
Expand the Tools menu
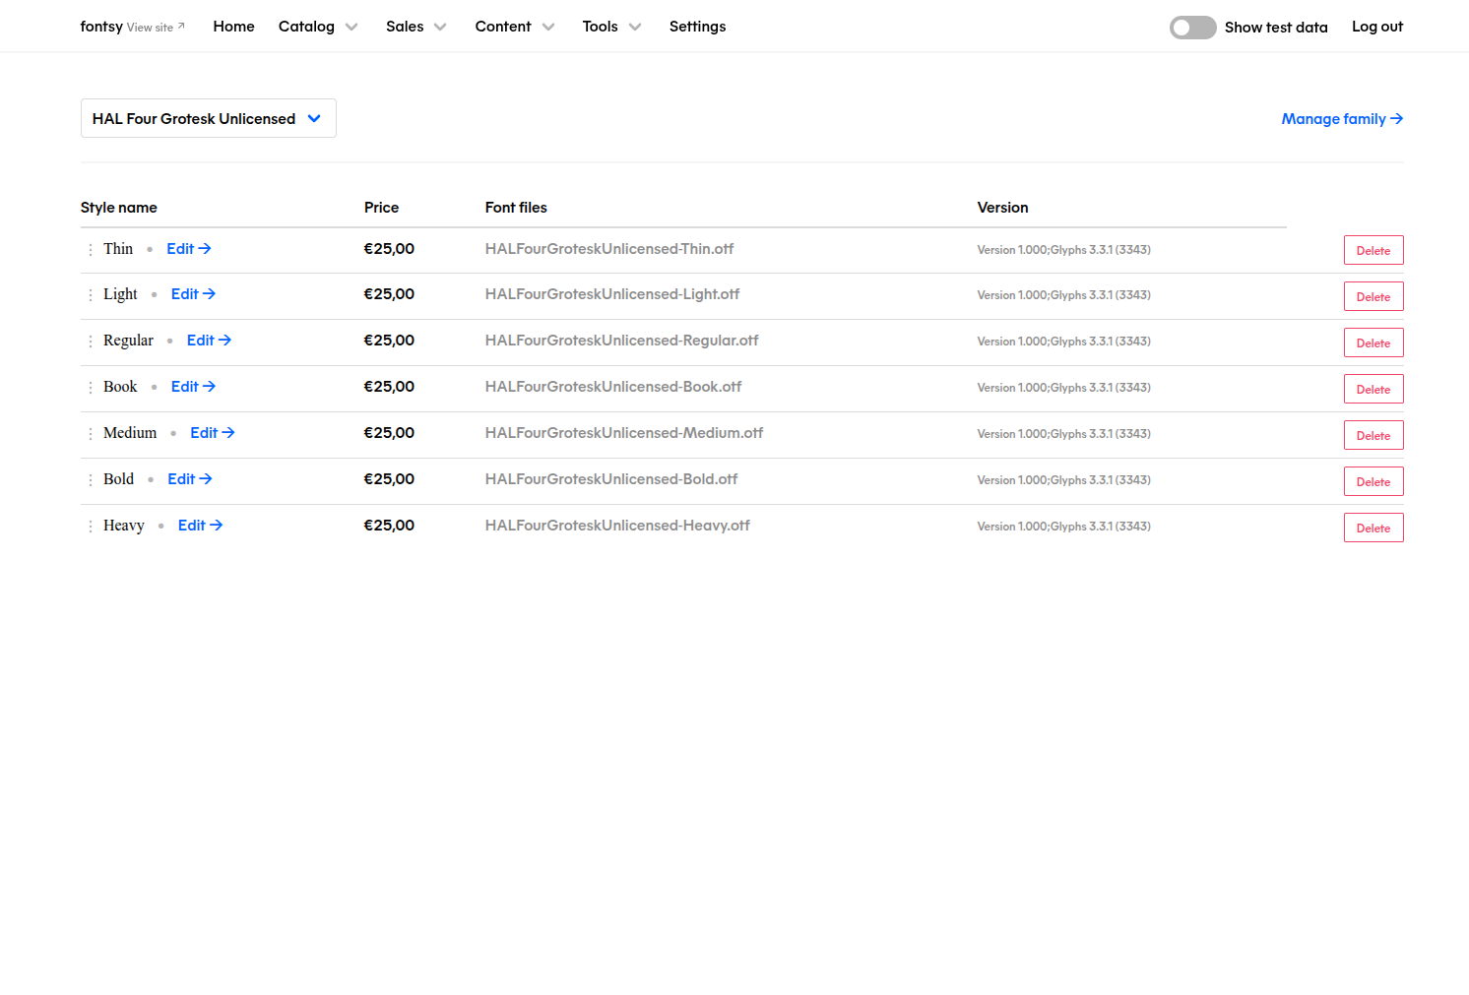[611, 27]
